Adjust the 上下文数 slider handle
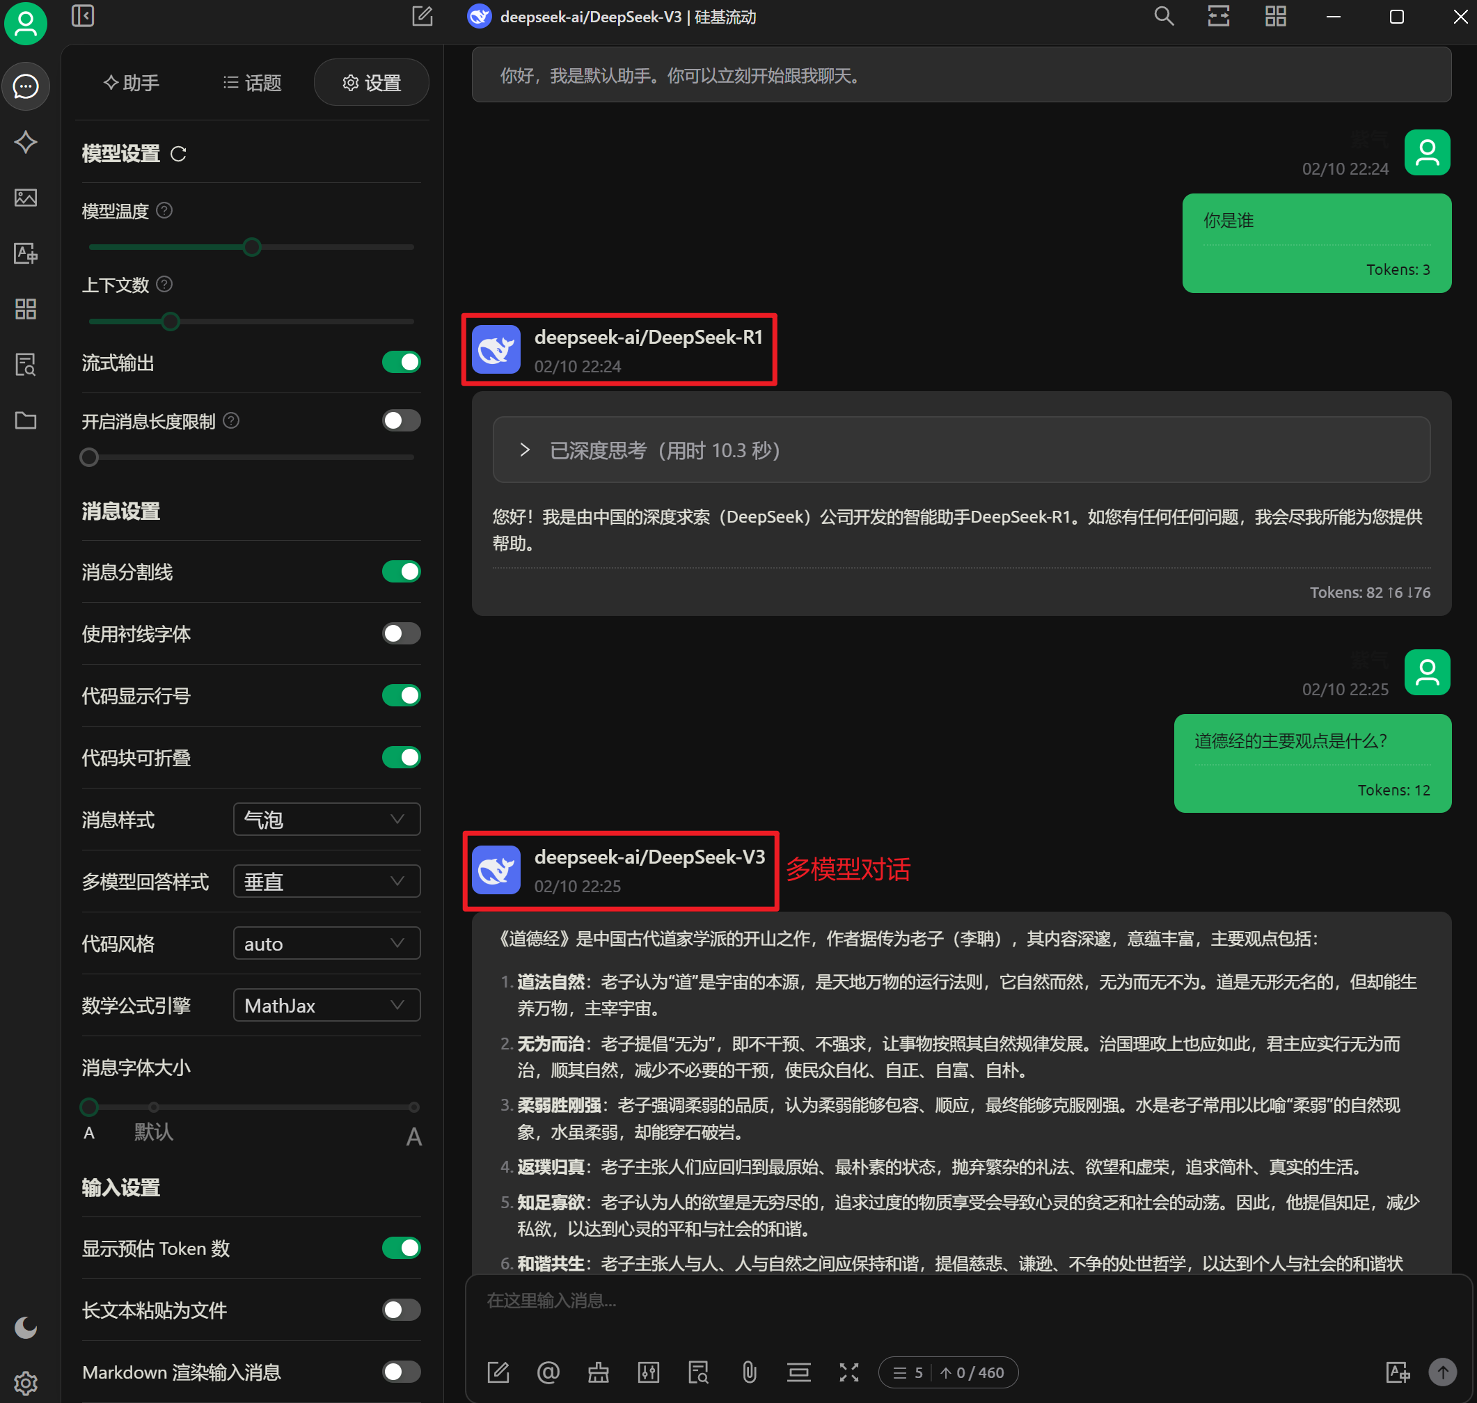 coord(171,321)
